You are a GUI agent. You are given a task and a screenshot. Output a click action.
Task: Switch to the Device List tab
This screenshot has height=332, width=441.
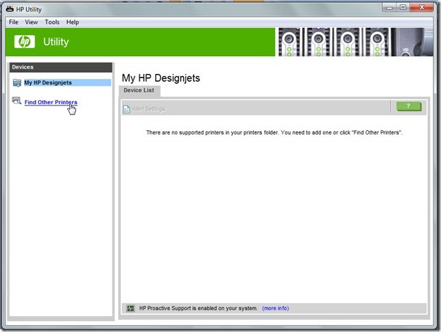click(139, 91)
